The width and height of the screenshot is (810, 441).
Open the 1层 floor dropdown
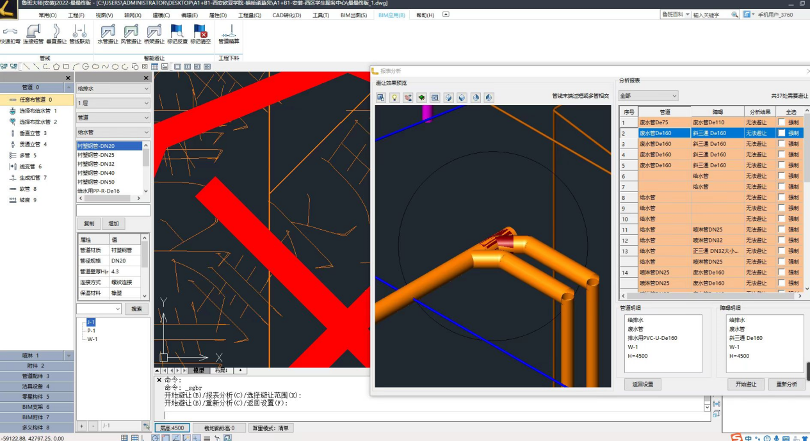pos(113,103)
